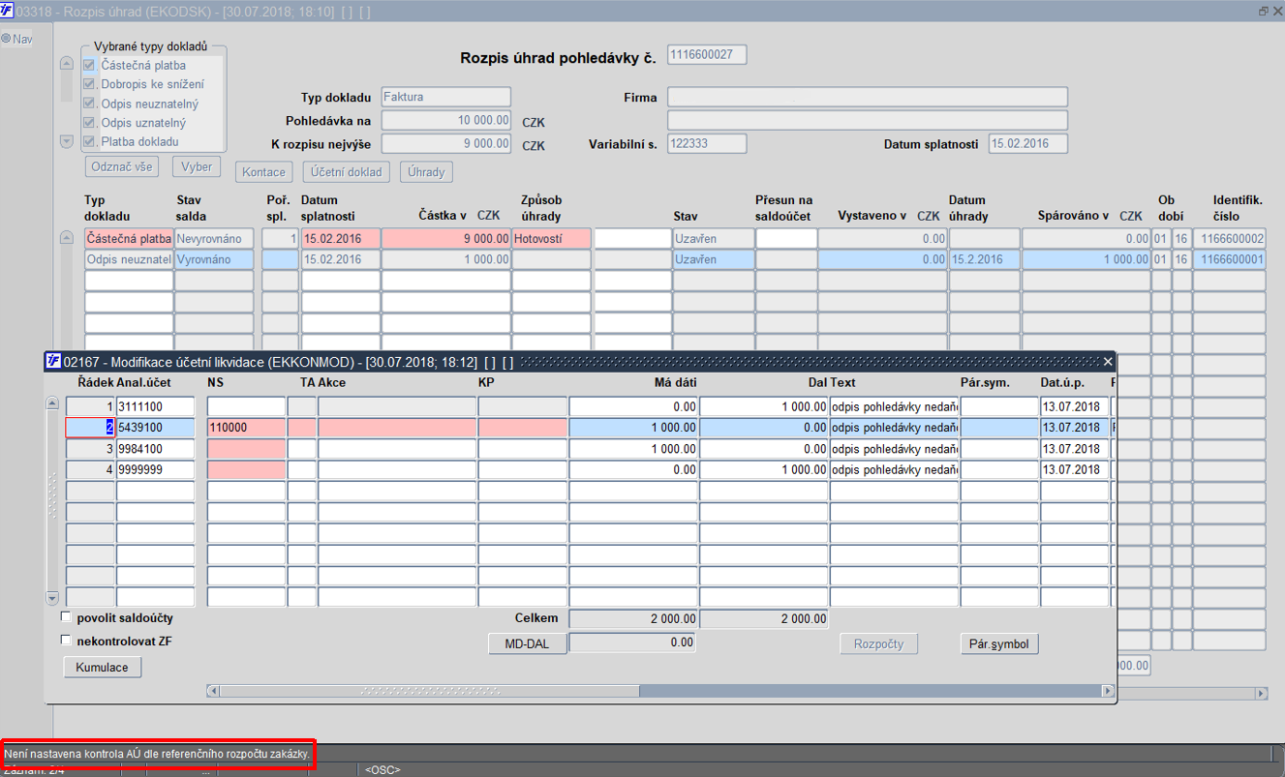This screenshot has width=1285, height=777.
Task: Click the app icon in Modifikace účetní likvidace title bar
Action: click(x=53, y=361)
